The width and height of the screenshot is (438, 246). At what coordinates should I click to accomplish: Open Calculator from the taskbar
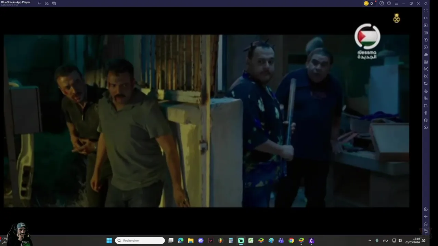pyautogui.click(x=231, y=241)
